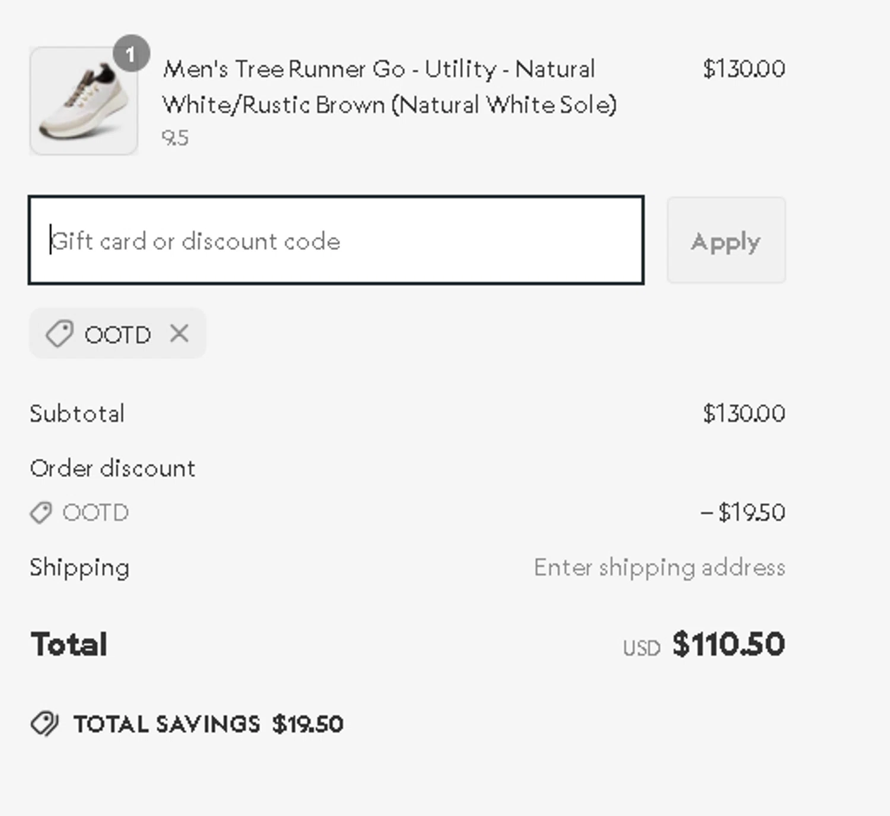Screen dimensions: 890x816
Task: Click the OOTD discount chip label
Action: pyautogui.click(x=117, y=335)
